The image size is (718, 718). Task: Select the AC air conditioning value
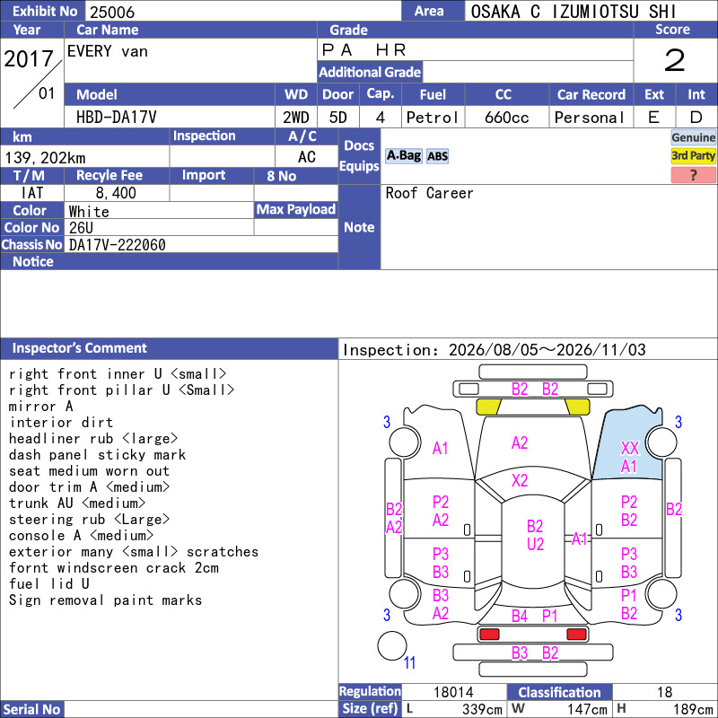point(306,157)
